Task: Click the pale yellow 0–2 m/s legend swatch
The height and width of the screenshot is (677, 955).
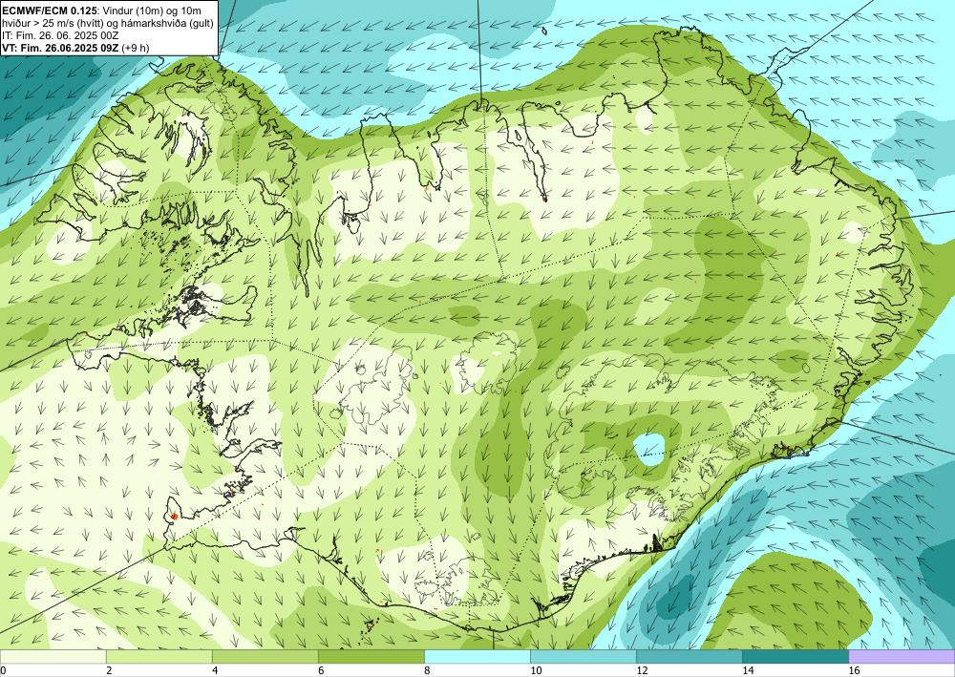Action: pyautogui.click(x=53, y=656)
